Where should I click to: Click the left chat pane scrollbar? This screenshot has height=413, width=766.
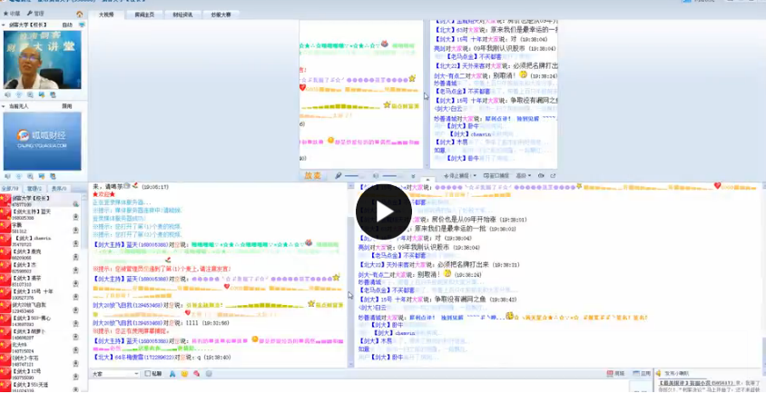coord(350,275)
